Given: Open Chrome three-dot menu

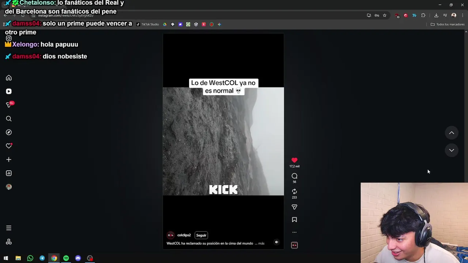Looking at the screenshot, I should click(x=463, y=15).
